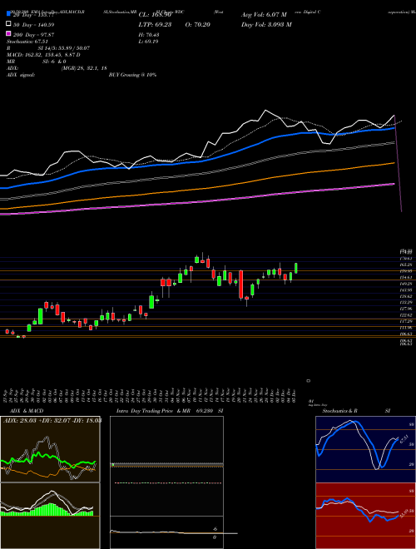The width and height of the screenshot is (416, 549).
Task: Click the 'Stochastics & R' panel title
Action: [339, 411]
